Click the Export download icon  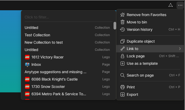pos(123,94)
